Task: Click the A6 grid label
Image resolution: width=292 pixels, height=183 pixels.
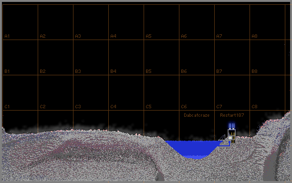Action: [184, 36]
